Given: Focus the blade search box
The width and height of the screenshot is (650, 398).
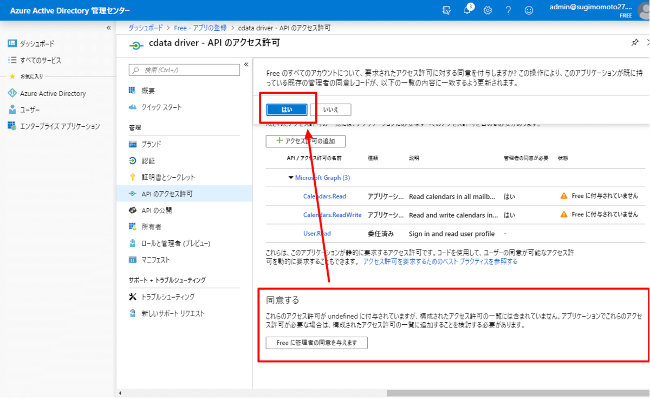Looking at the screenshot, I should (184, 70).
